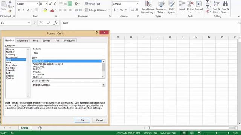
Task: Click the Insert Function fx icon
Action: [x=56, y=23]
